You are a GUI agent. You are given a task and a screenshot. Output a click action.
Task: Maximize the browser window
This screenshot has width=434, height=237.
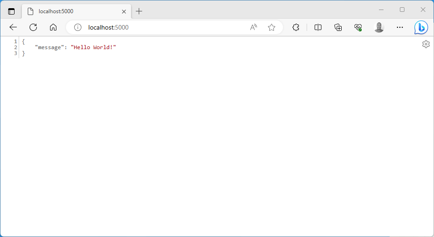click(x=402, y=10)
